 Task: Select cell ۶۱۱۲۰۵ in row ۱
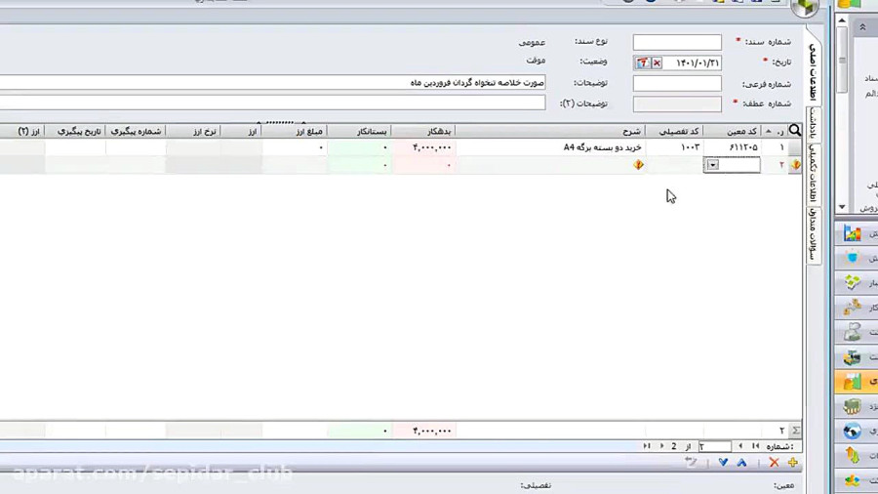(733, 147)
